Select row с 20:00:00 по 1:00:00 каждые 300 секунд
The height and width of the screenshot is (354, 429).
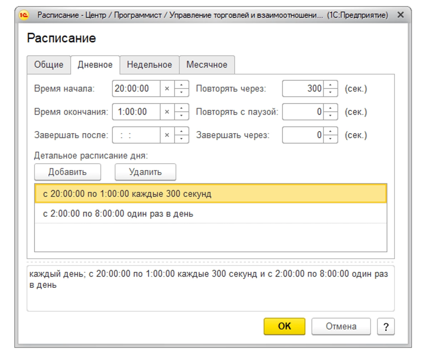[211, 194]
